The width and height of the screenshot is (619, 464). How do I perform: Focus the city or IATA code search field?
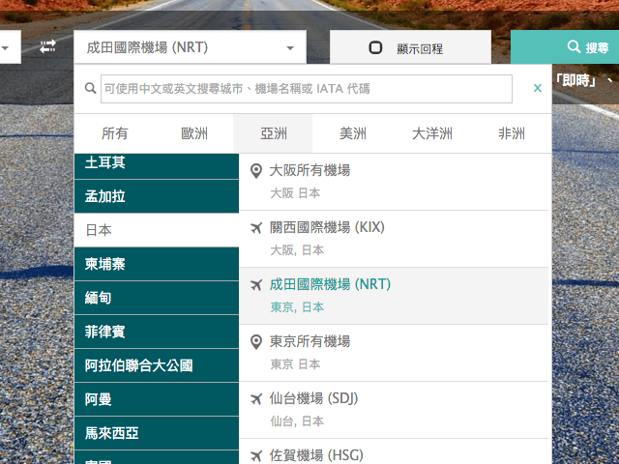click(306, 89)
